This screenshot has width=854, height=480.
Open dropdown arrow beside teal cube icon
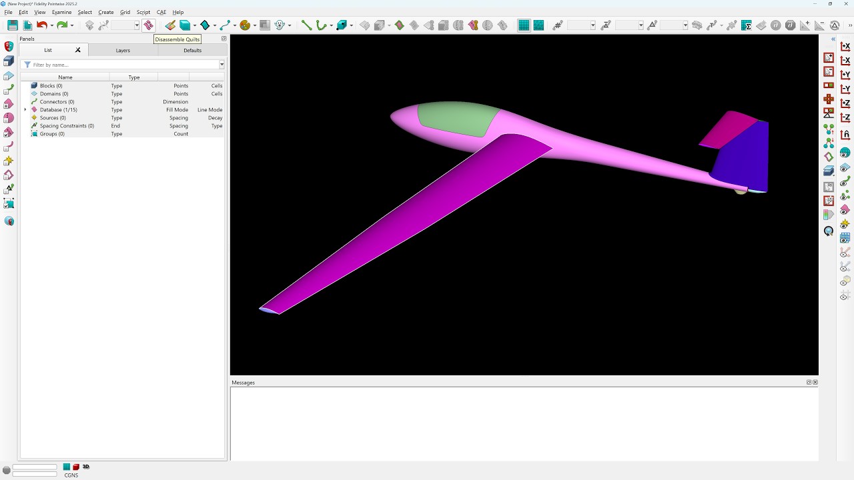click(x=195, y=26)
